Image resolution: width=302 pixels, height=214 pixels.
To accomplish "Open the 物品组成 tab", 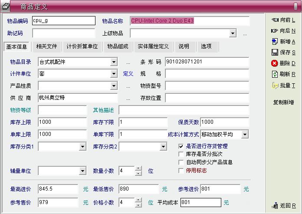I will pos(118,46).
